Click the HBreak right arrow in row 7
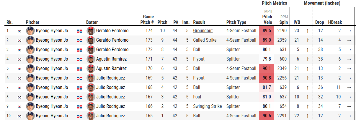 (349, 87)
